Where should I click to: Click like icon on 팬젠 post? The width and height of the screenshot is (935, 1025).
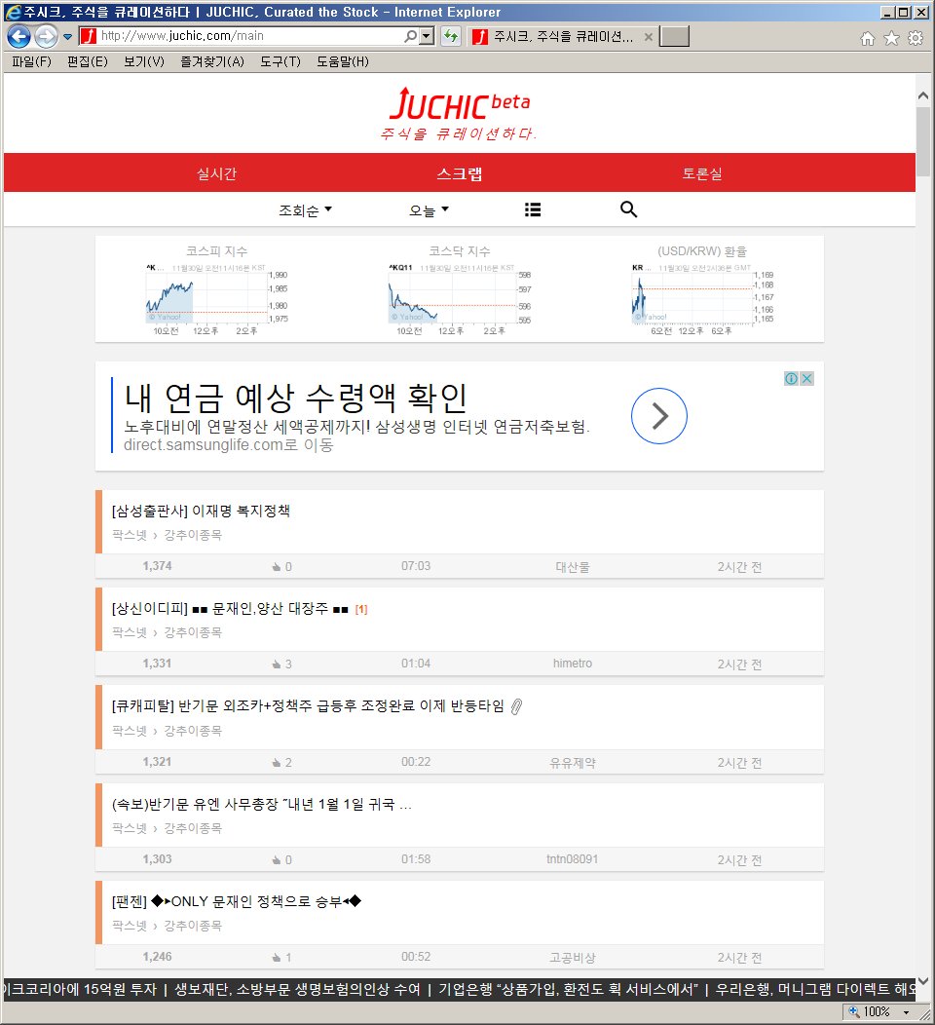[x=277, y=957]
